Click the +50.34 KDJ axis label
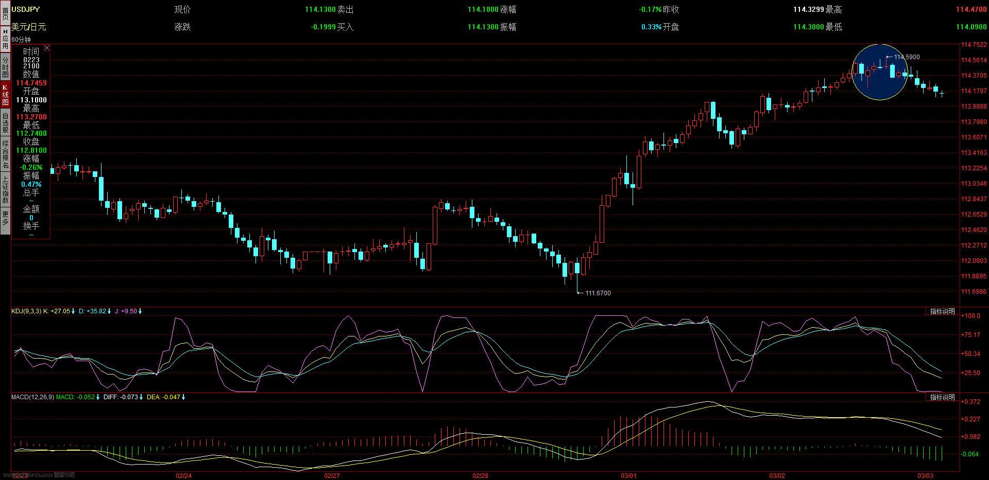 971,354
